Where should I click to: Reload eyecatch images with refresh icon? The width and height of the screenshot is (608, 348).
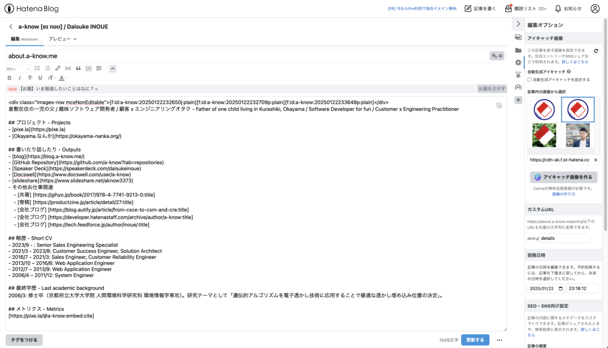pyautogui.click(x=596, y=51)
